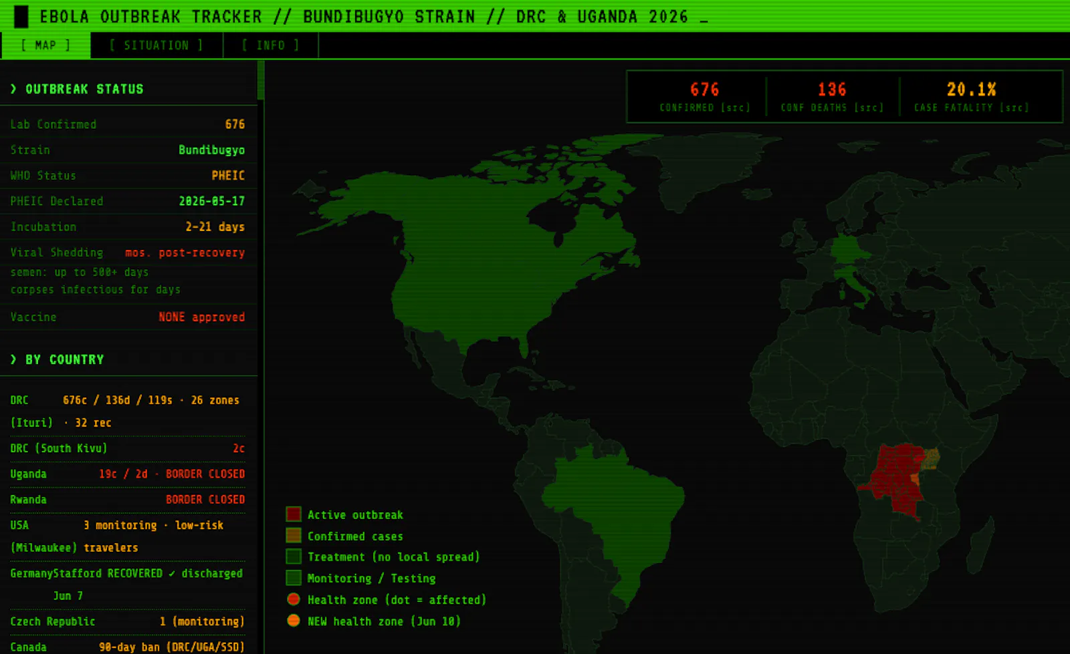
Task: Click the orange NEW health zone dot icon
Action: 293,621
